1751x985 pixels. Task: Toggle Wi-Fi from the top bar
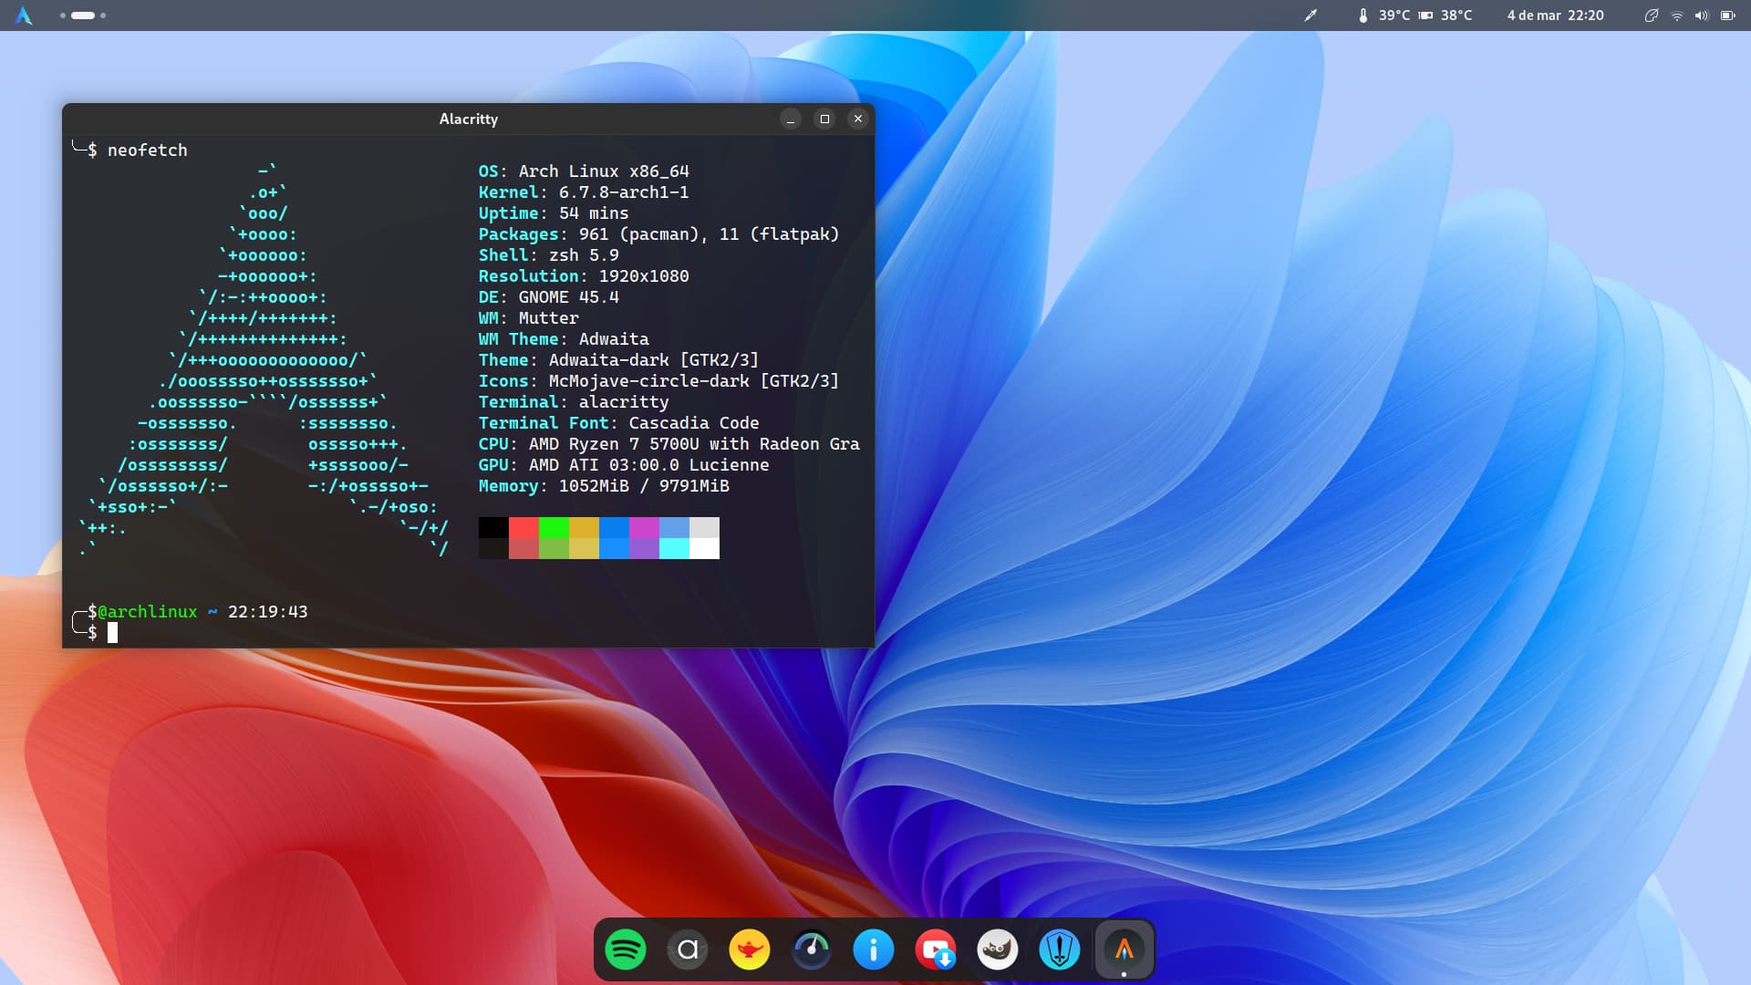[1678, 16]
